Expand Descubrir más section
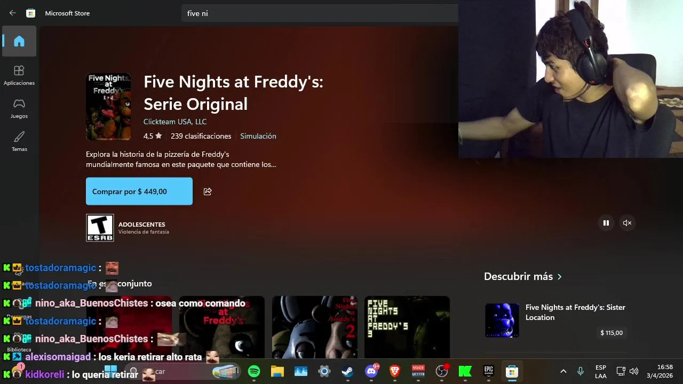683x384 pixels. click(523, 276)
